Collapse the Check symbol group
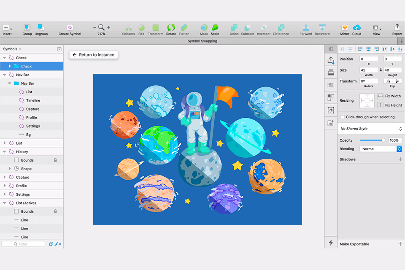The image size is (405, 270). (4, 58)
